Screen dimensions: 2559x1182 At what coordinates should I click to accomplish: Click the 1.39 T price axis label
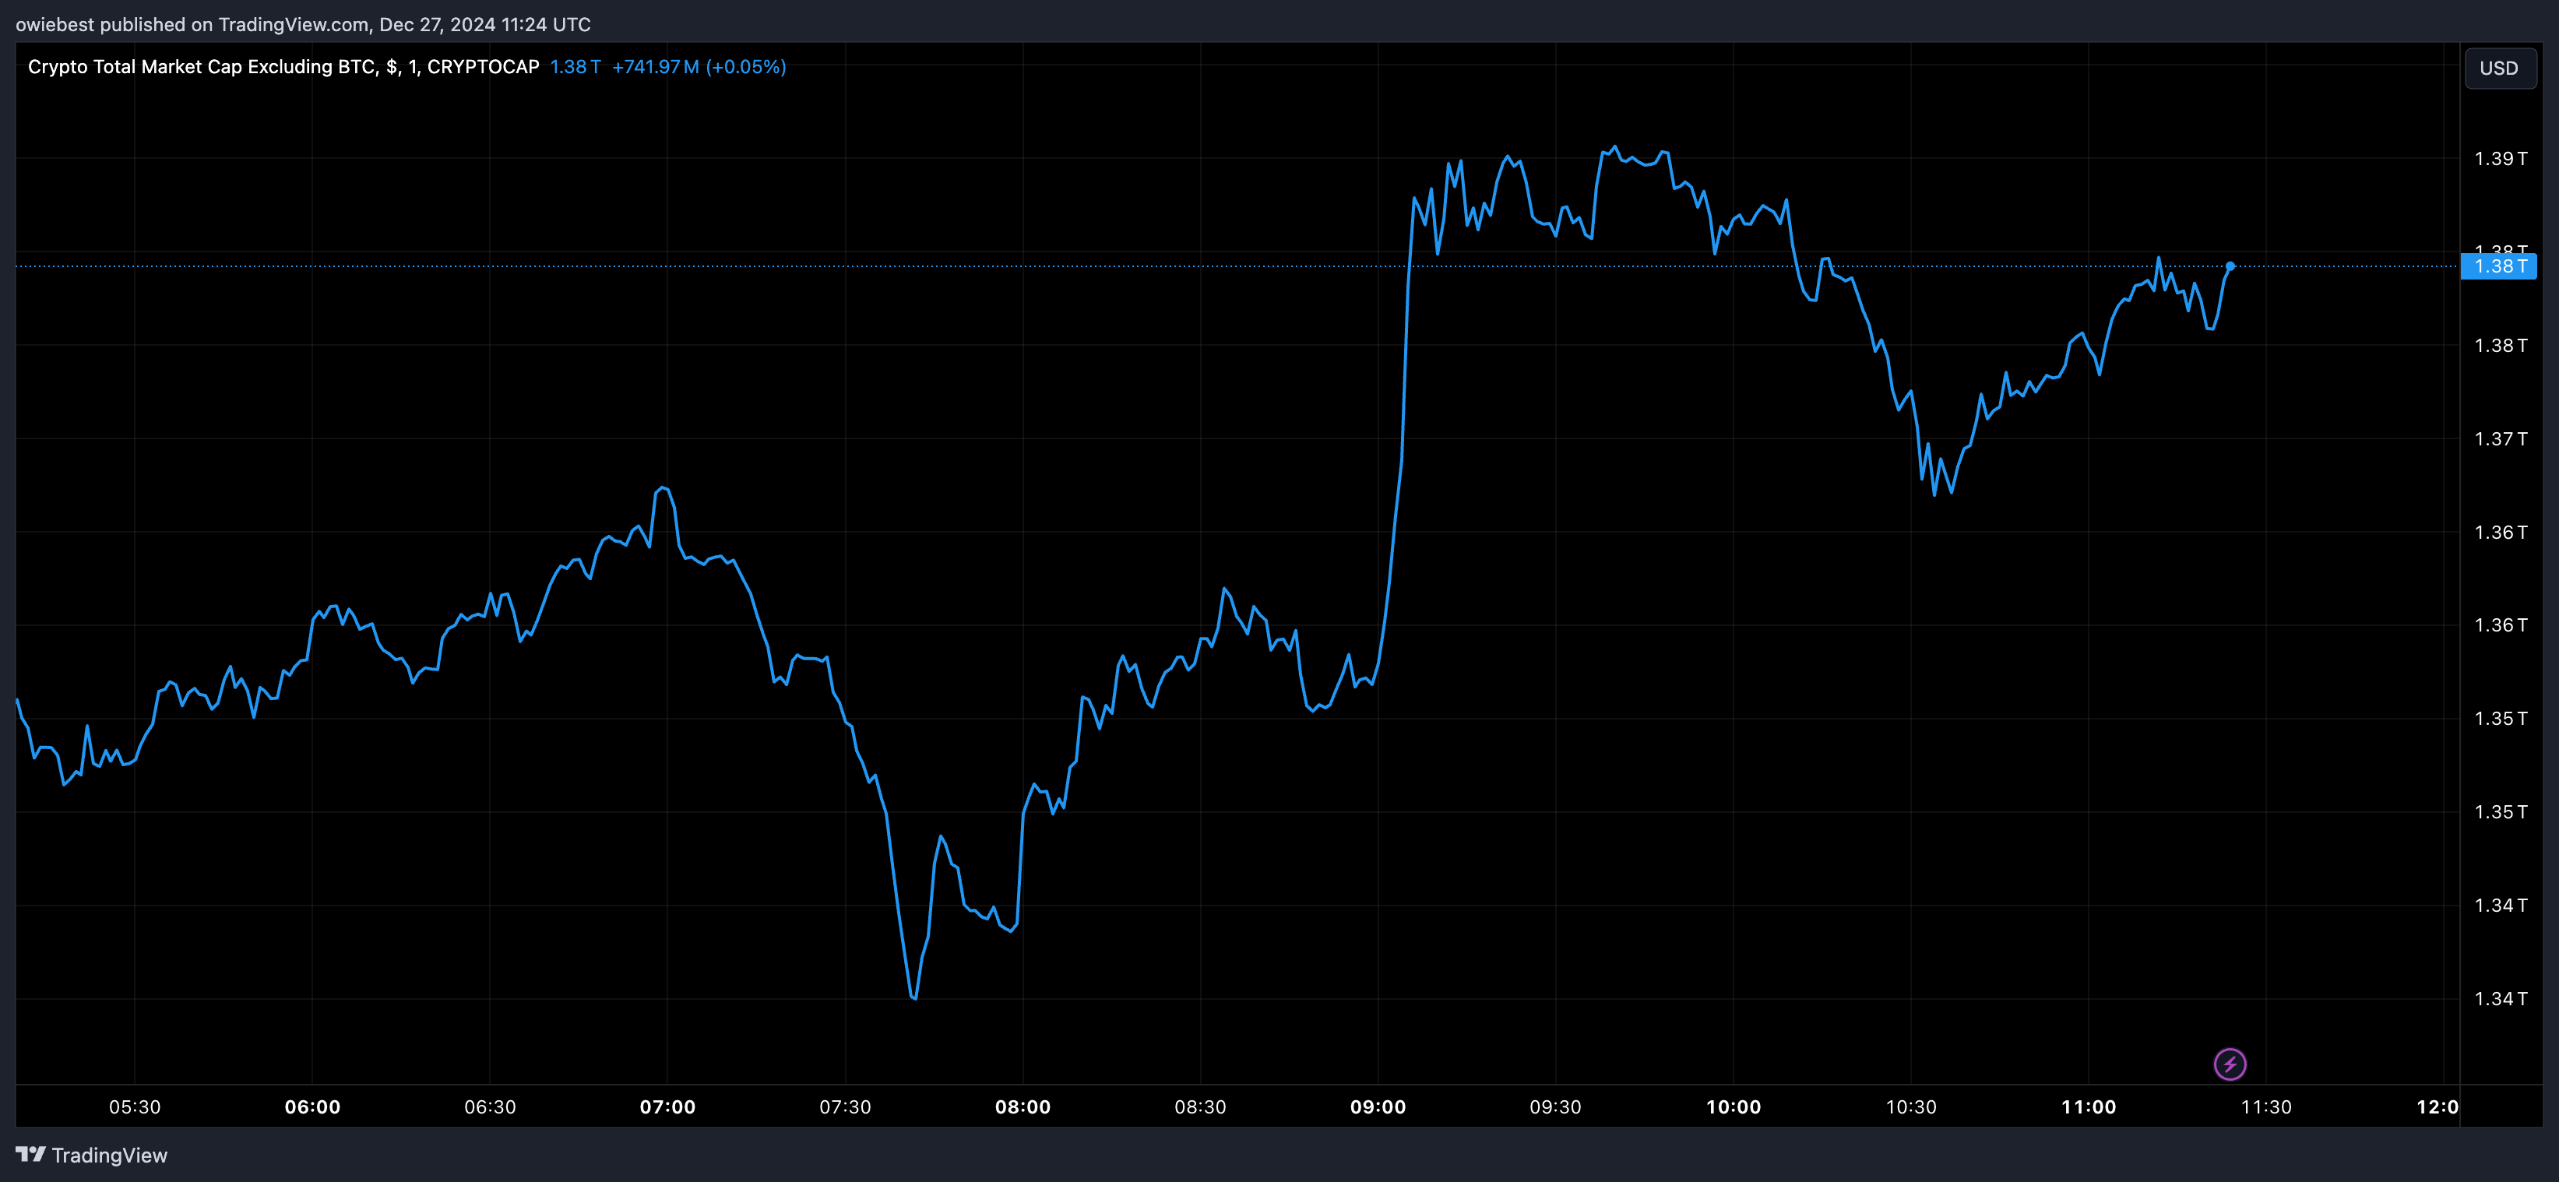click(2501, 159)
